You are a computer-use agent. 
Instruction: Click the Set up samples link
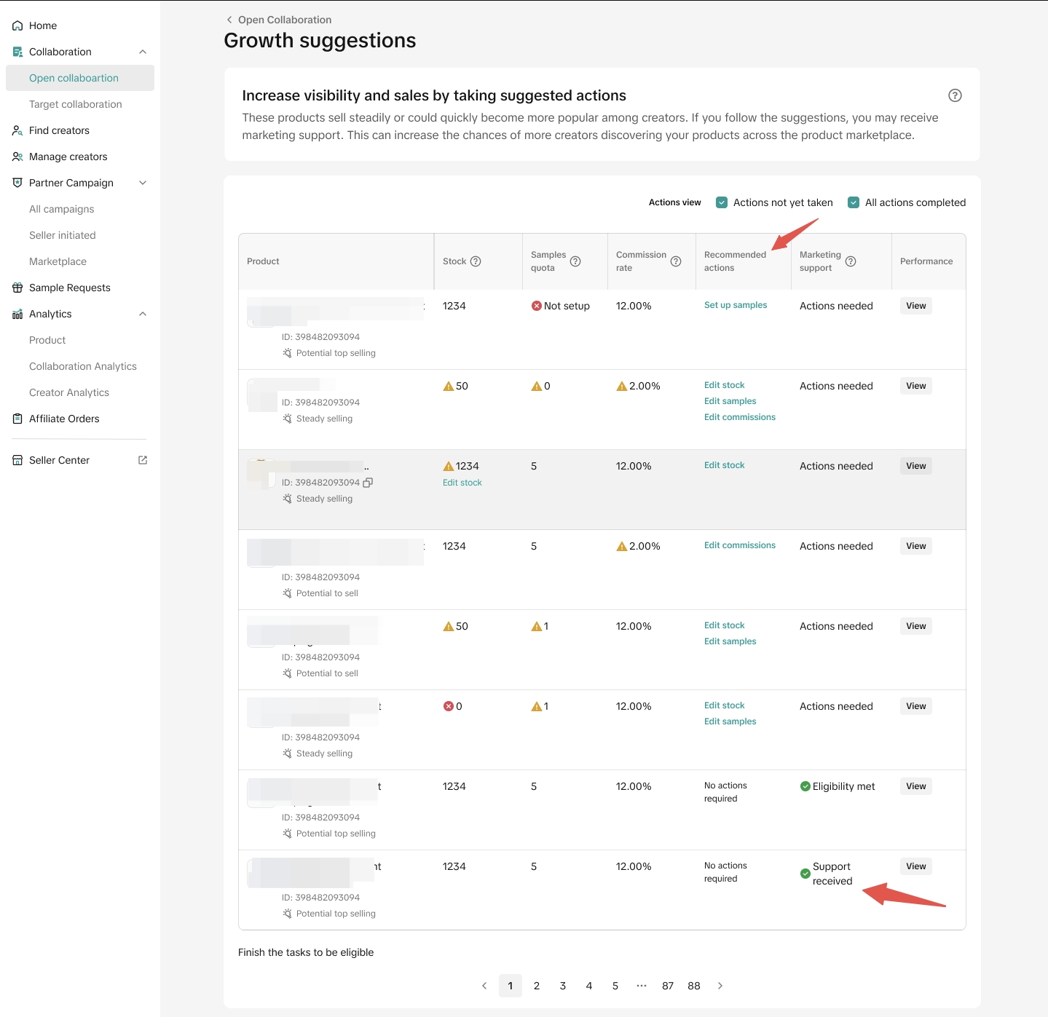click(736, 305)
